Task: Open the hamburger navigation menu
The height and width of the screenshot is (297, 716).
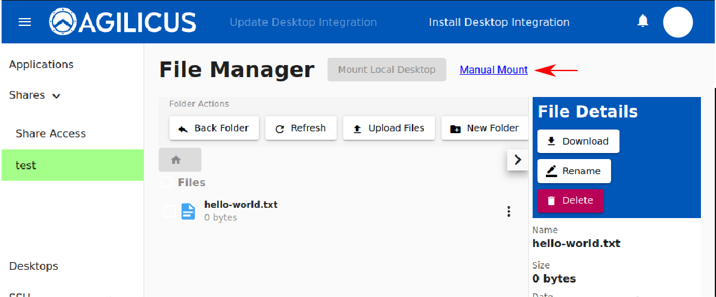Action: click(x=25, y=22)
